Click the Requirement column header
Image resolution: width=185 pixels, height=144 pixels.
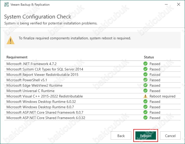[17, 57]
